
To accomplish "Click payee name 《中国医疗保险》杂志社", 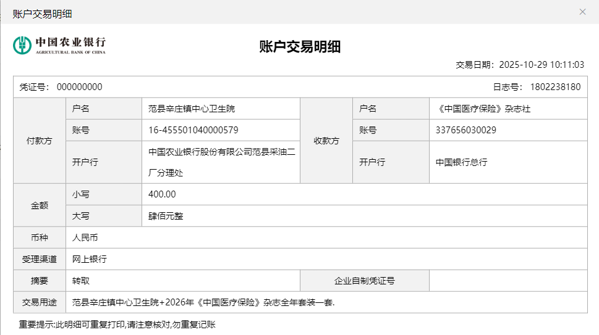I will pos(483,109).
